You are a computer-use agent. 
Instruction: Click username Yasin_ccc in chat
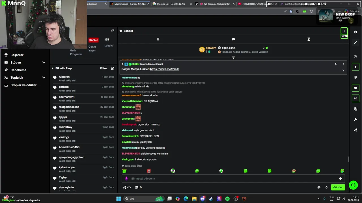coord(128,160)
